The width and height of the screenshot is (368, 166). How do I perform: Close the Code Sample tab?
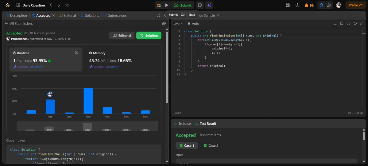point(218,15)
